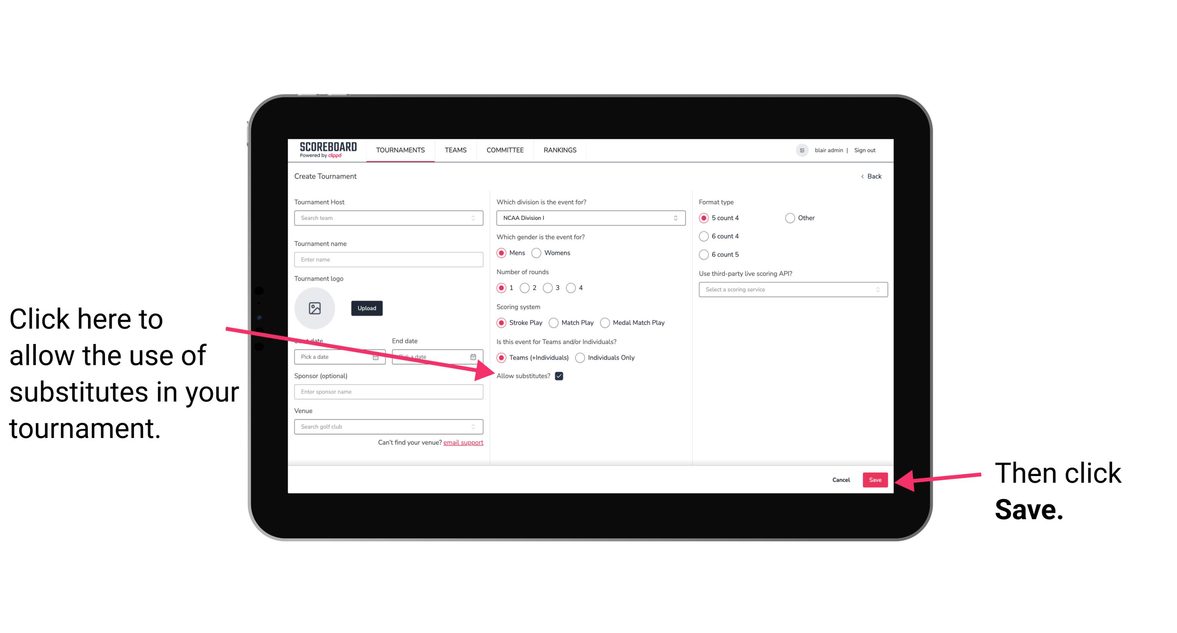
Task: Click the calendar icon for End date
Action: (x=475, y=356)
